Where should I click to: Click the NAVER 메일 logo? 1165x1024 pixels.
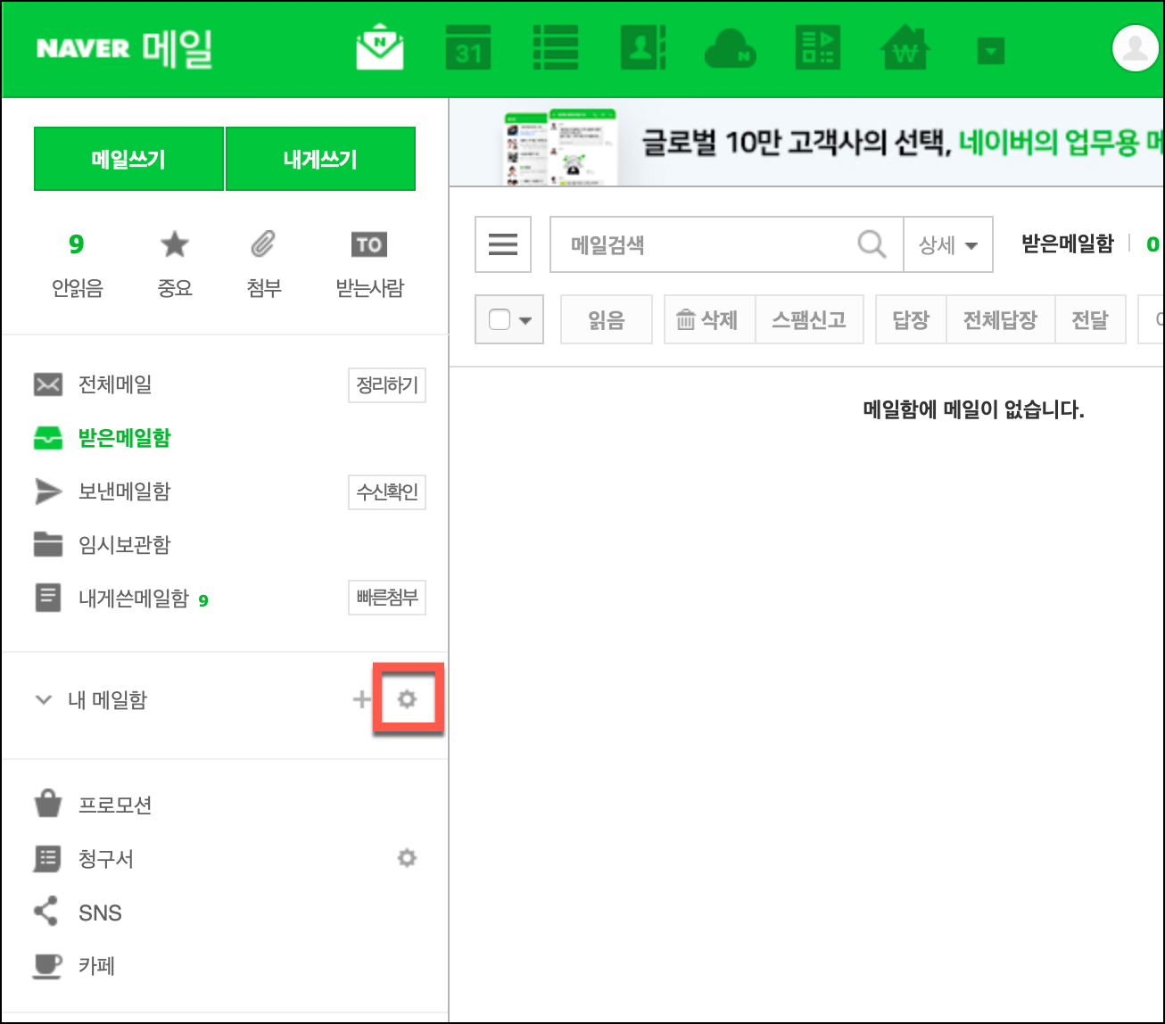(124, 48)
